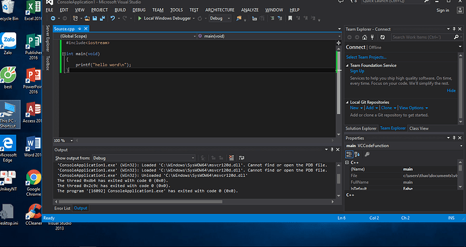Click the code editor vertical scrollbar
466x247 pixels.
click(x=338, y=82)
